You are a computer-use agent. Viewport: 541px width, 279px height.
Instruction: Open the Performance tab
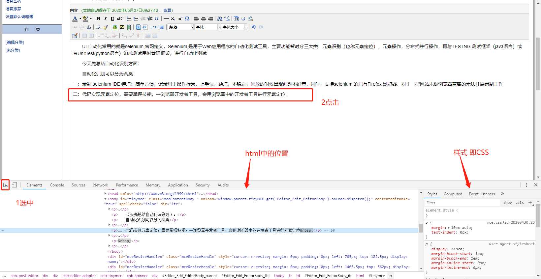pyautogui.click(x=127, y=185)
